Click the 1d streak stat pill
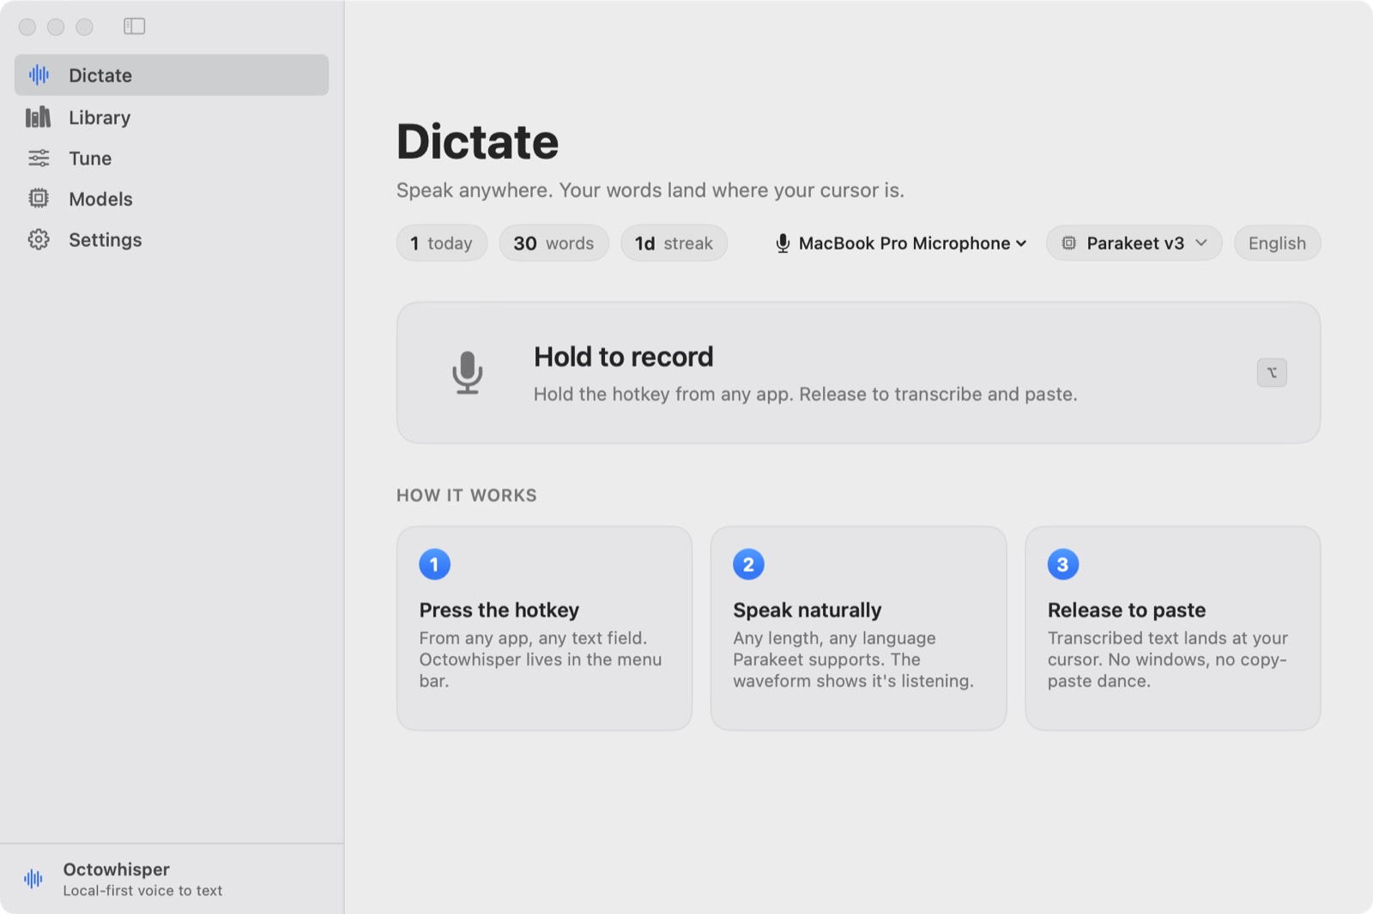The width and height of the screenshot is (1373, 914). [674, 244]
